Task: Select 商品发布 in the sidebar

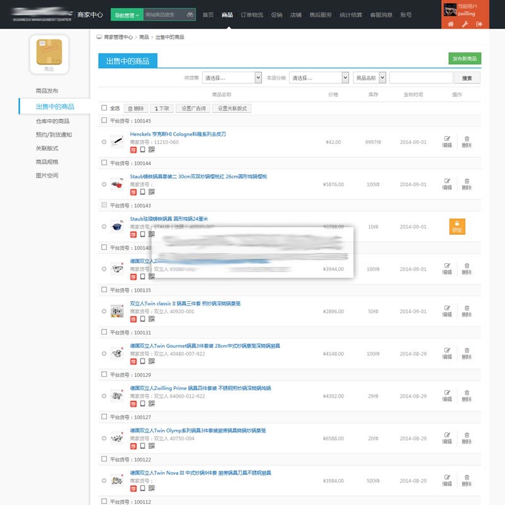Action: point(47,90)
